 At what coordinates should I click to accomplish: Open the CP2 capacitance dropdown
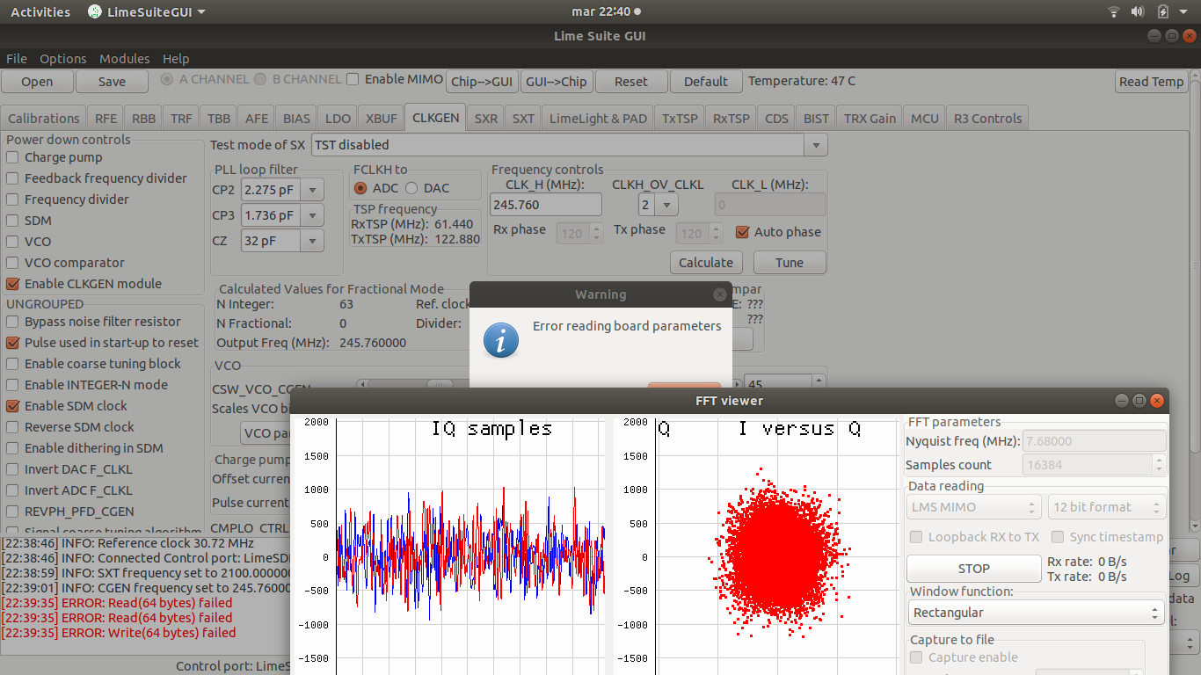point(312,190)
